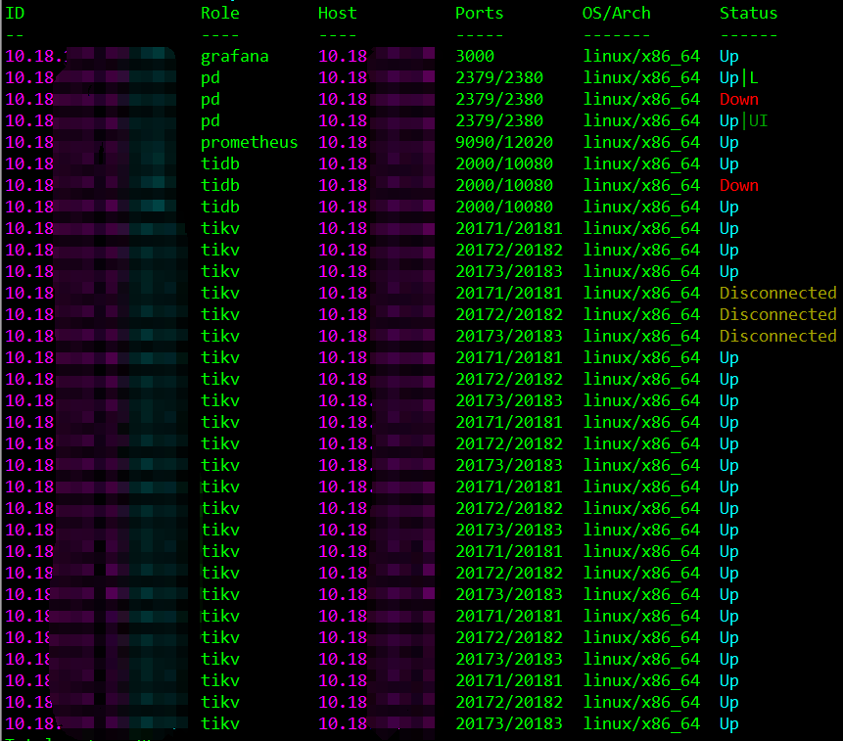The height and width of the screenshot is (741, 843).
Task: Click the "Up|UI" pd status
Action: click(743, 121)
